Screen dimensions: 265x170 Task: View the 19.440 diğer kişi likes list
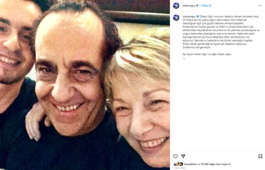point(211,164)
